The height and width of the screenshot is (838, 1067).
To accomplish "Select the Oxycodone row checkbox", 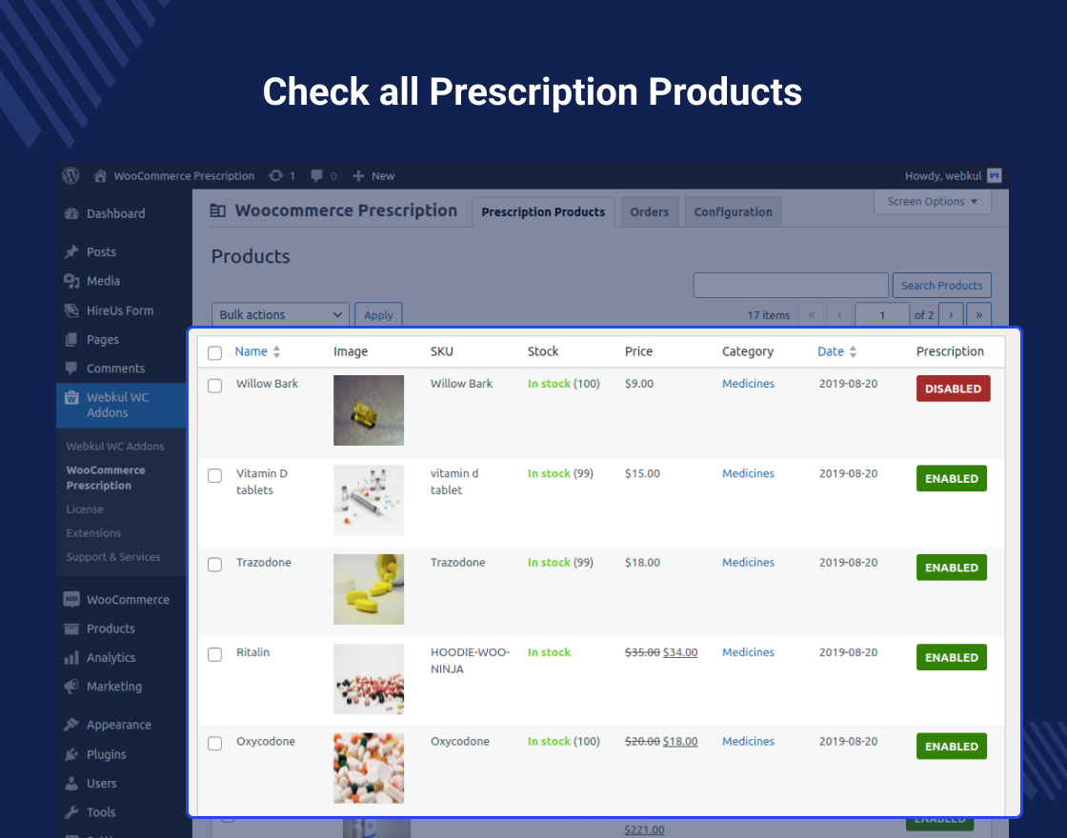I will click(x=214, y=744).
